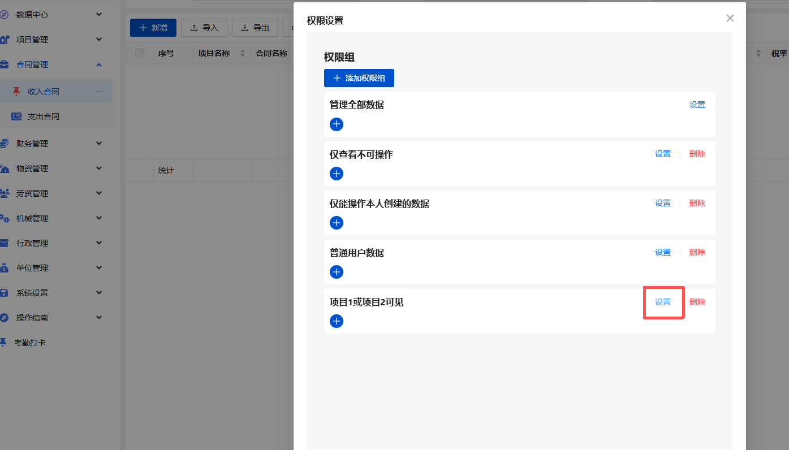Select 收入合同 in the sidebar
The height and width of the screenshot is (450, 789).
click(44, 92)
